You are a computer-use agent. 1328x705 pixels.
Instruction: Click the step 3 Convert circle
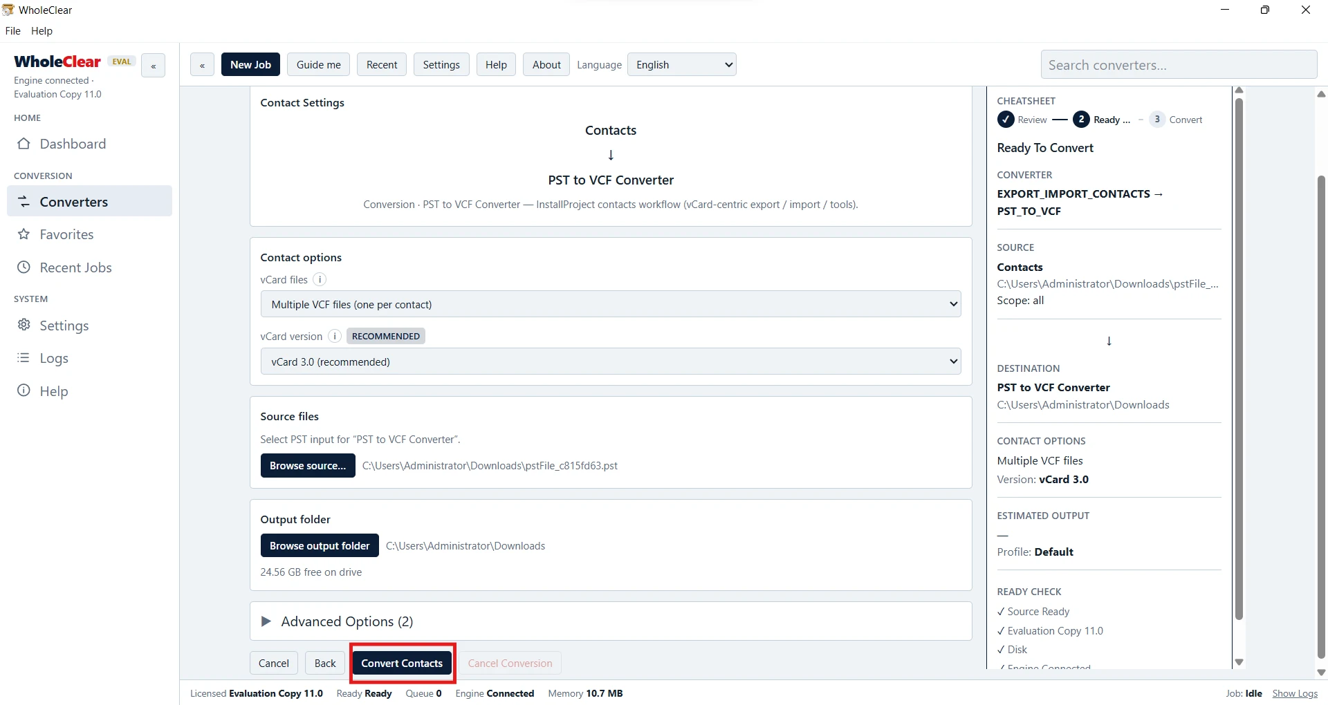[x=1156, y=120]
